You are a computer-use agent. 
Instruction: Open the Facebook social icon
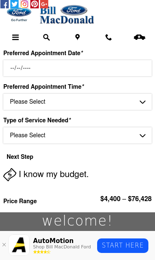pos(5,4)
